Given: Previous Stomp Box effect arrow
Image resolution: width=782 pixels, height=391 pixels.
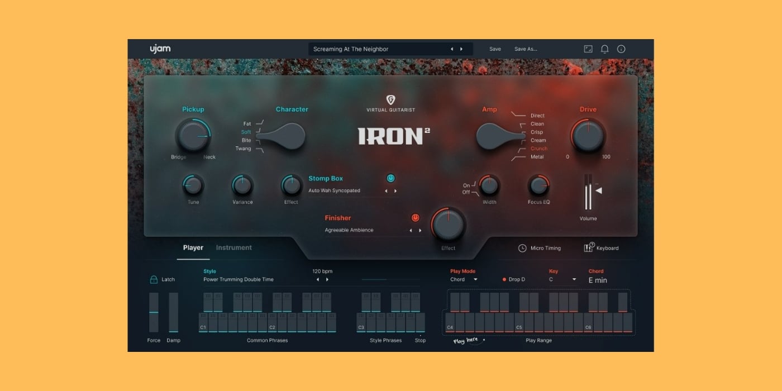Looking at the screenshot, I should (x=385, y=191).
